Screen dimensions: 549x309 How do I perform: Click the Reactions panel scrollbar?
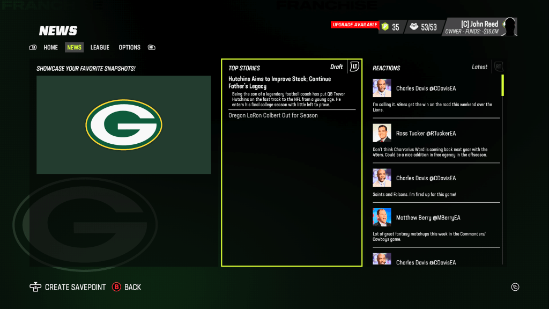[x=502, y=86]
